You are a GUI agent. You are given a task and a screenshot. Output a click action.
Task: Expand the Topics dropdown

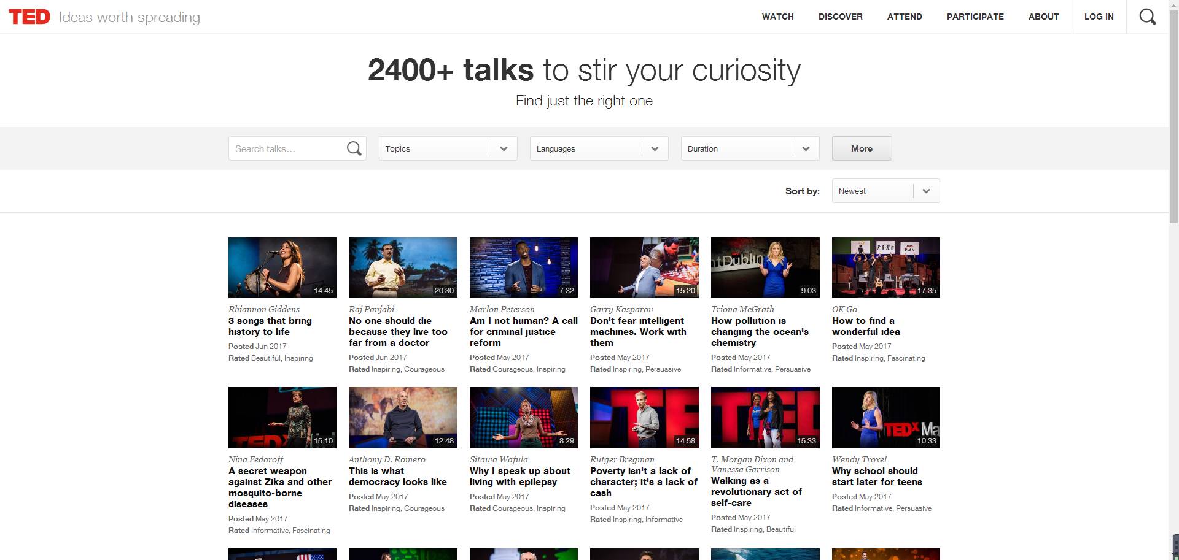click(x=448, y=148)
